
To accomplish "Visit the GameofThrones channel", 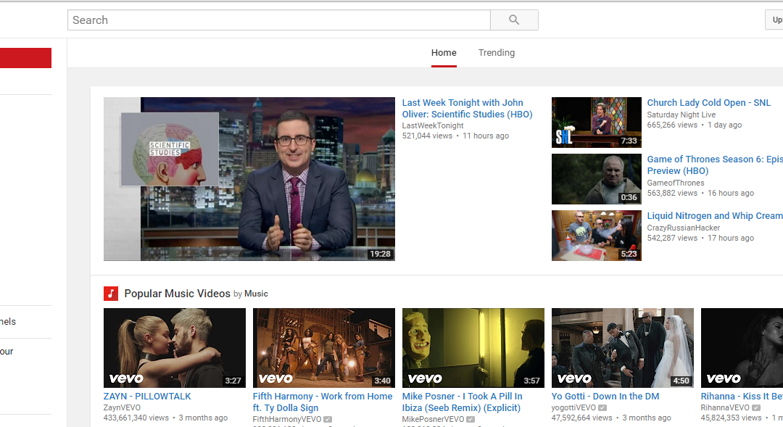I will (x=676, y=183).
